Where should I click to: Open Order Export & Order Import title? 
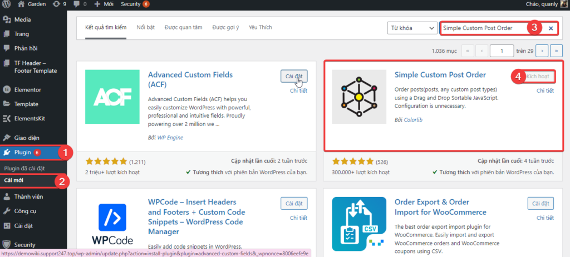click(441, 207)
